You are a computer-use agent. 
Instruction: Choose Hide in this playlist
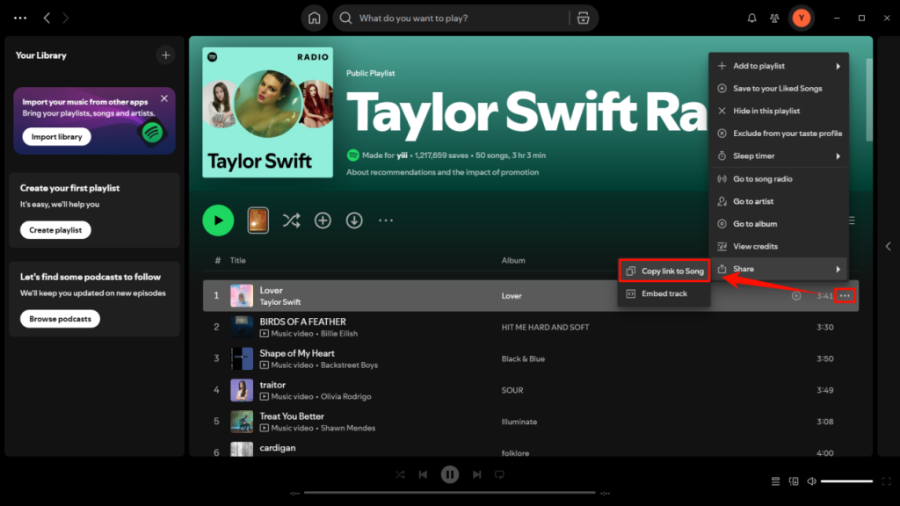tap(779, 111)
